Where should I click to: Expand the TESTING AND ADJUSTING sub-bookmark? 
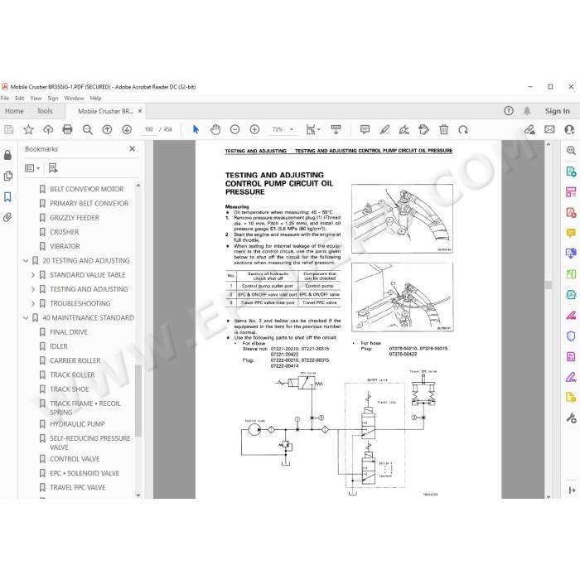[33, 289]
